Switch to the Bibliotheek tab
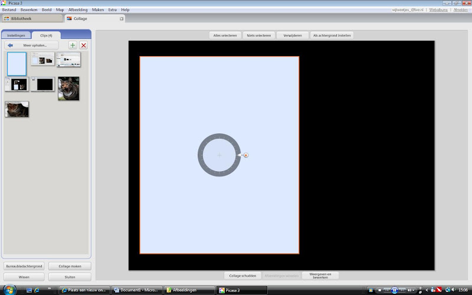 32,18
